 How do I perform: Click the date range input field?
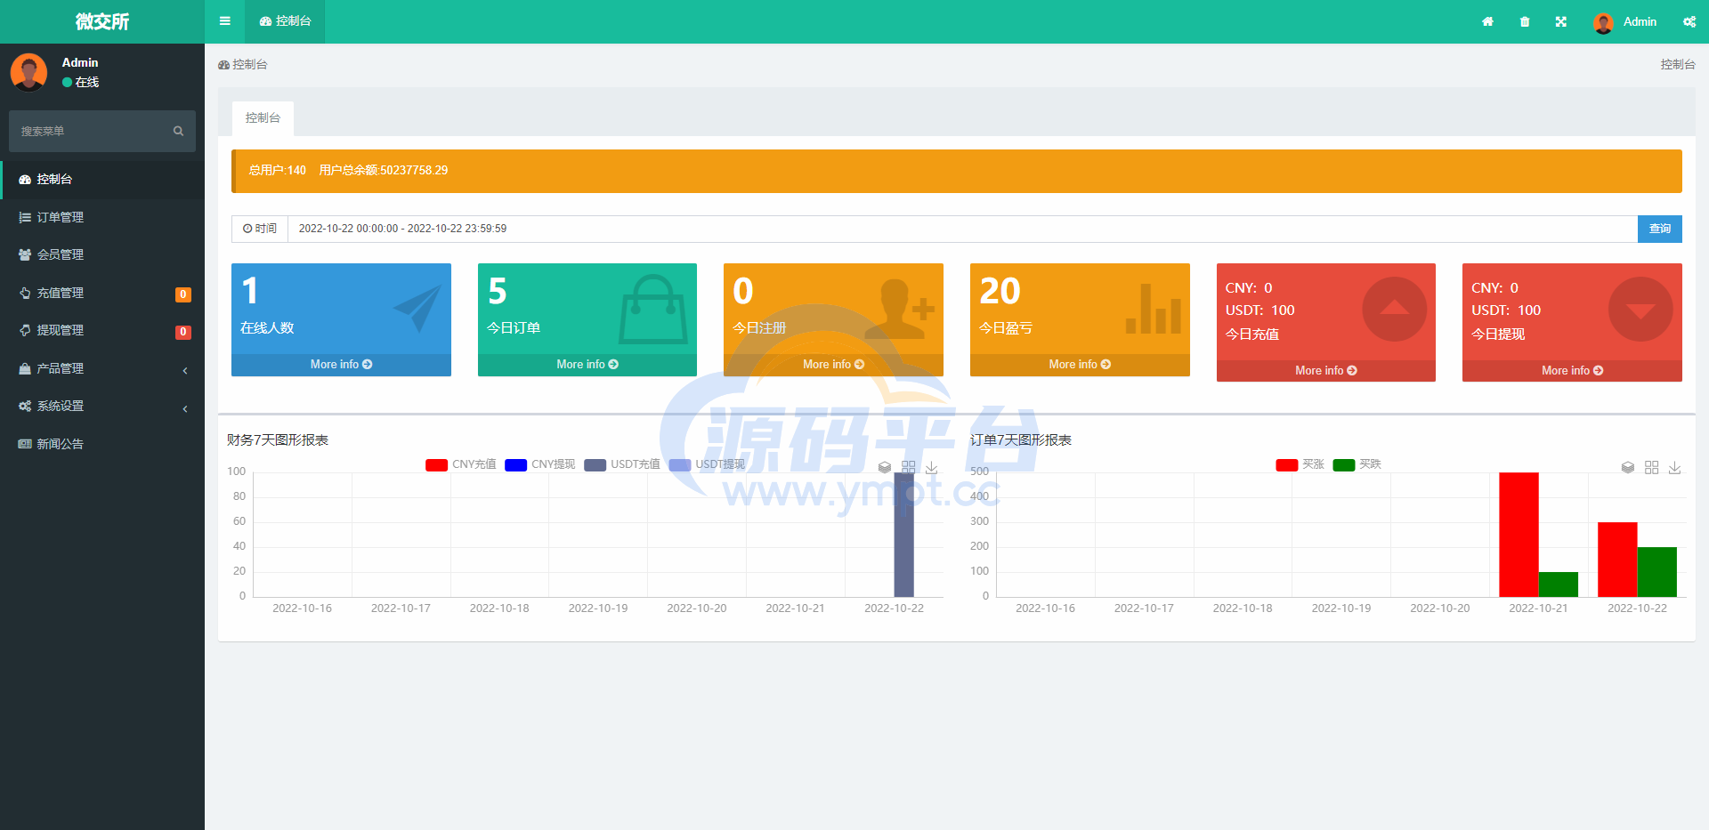point(962,229)
